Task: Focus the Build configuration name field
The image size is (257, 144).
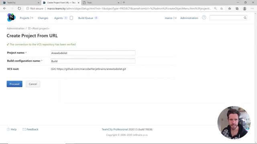Action: [93, 61]
